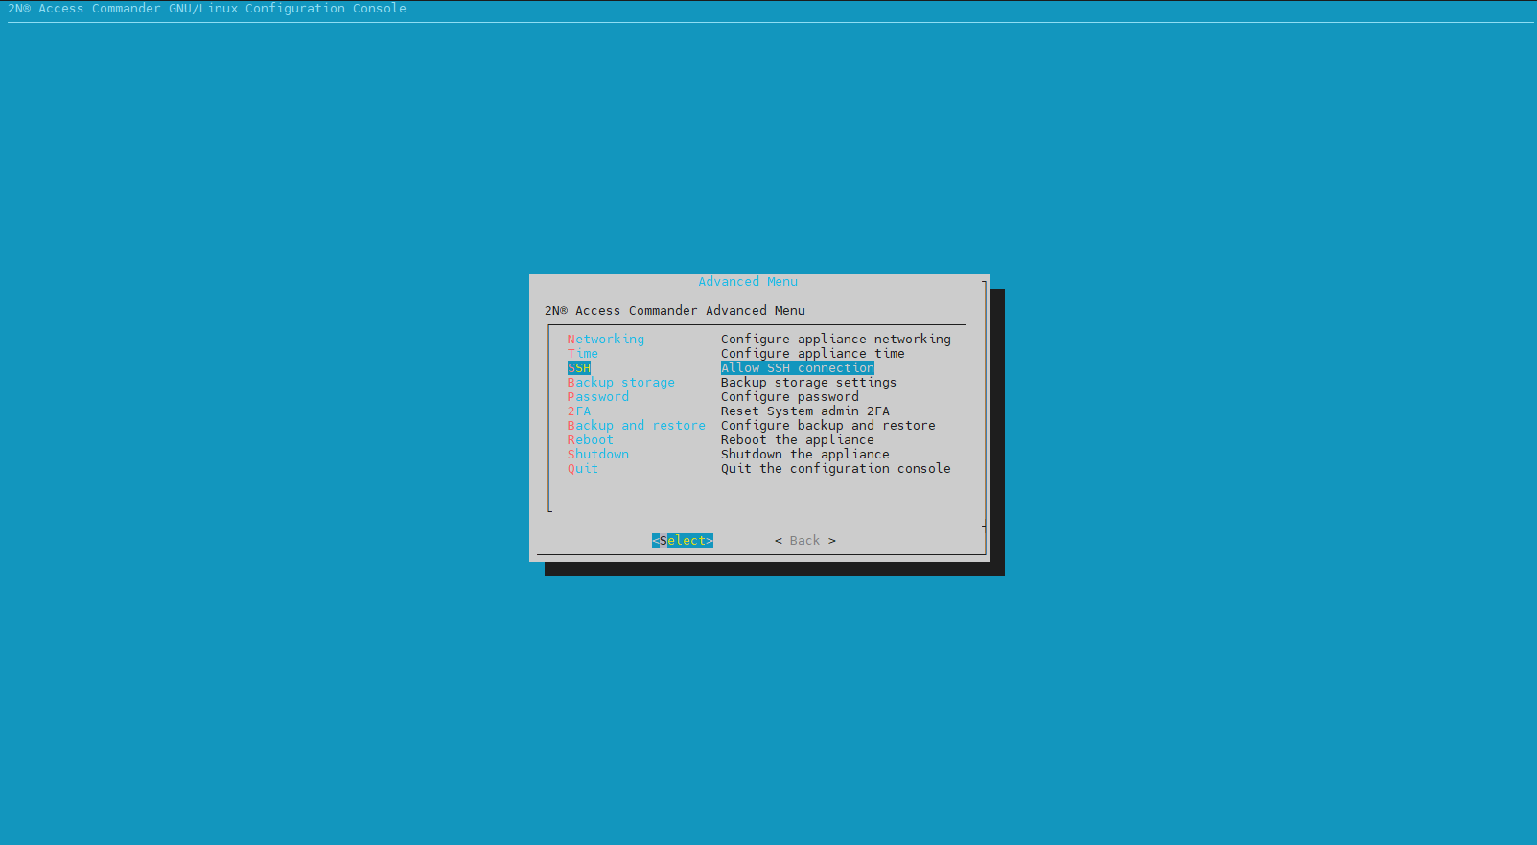Open the Backup storage menu entry

pos(620,383)
